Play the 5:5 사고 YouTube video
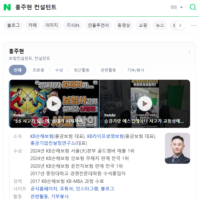This screenshot has height=199, width=199. pyautogui.click(x=54, y=104)
